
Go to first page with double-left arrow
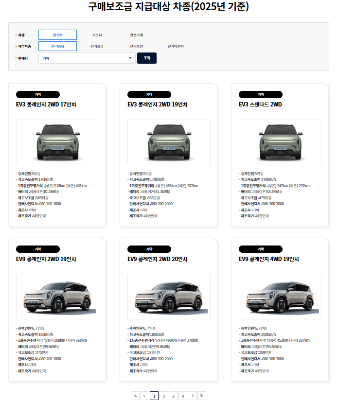(135, 396)
